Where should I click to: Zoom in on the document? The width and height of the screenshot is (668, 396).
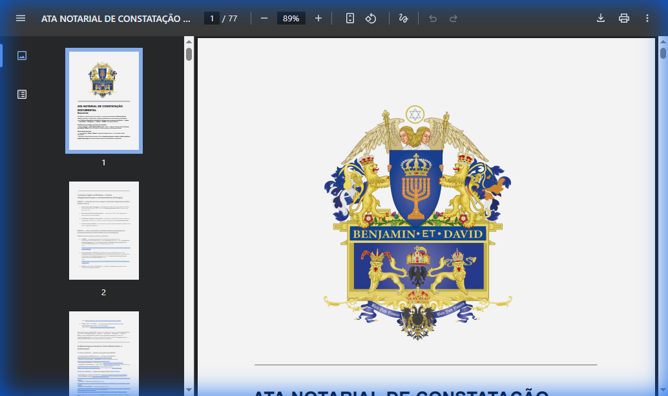[318, 18]
